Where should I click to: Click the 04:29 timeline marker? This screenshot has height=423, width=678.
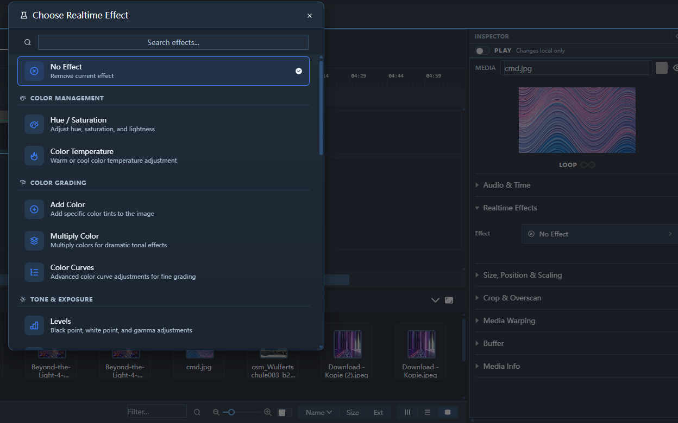click(x=359, y=76)
